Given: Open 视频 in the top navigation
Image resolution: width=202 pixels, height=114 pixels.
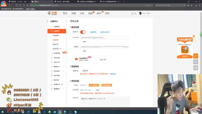Looking at the screenshot, I should tap(90, 13).
